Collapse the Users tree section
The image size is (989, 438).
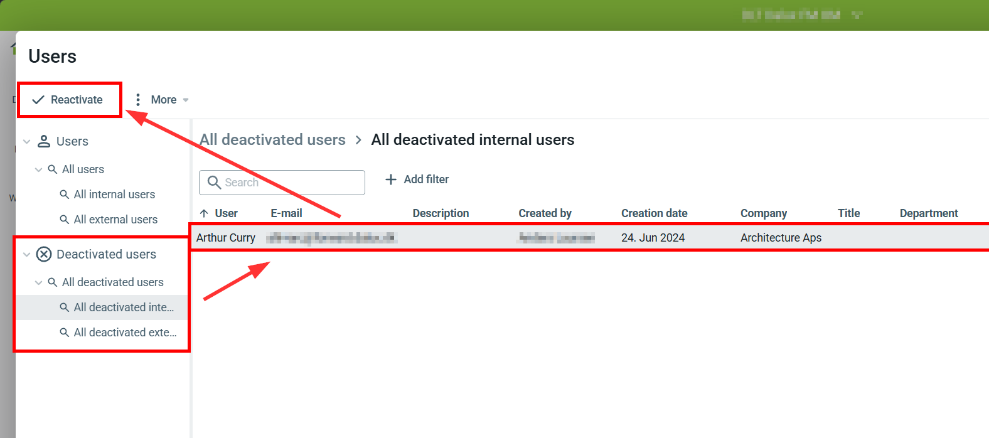[x=26, y=142]
